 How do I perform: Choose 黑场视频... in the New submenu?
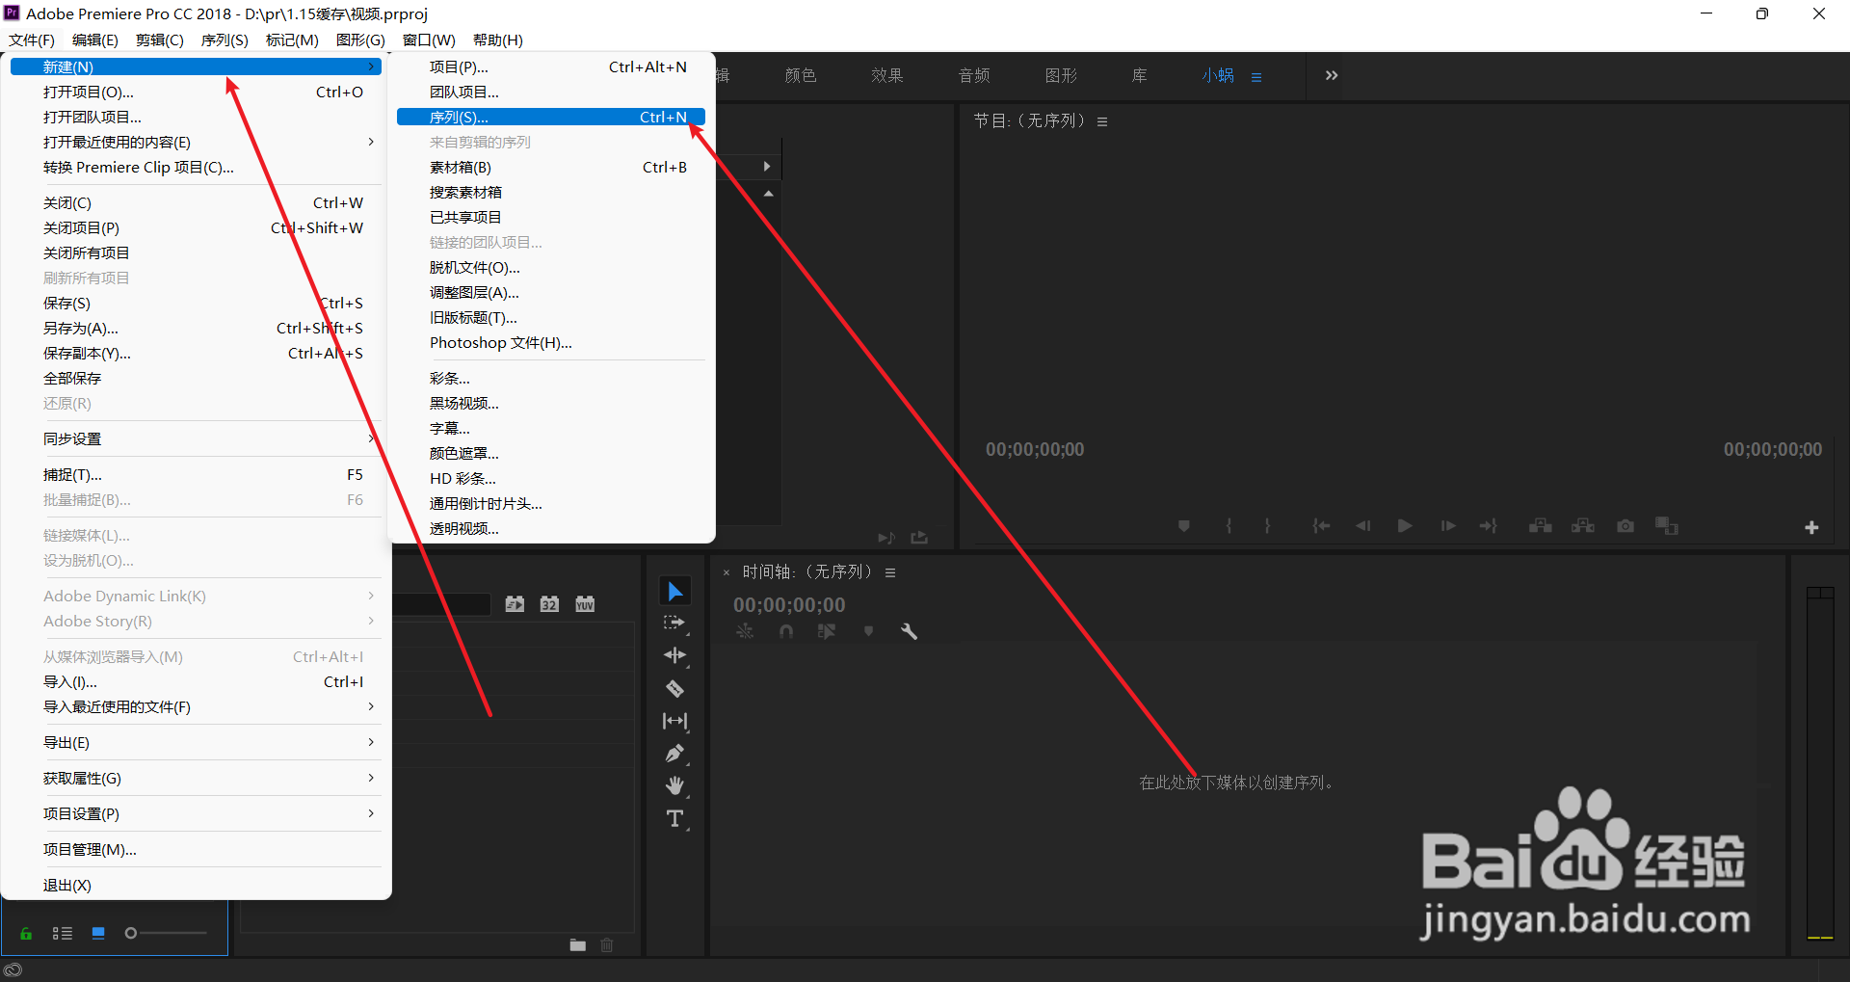(x=551, y=403)
